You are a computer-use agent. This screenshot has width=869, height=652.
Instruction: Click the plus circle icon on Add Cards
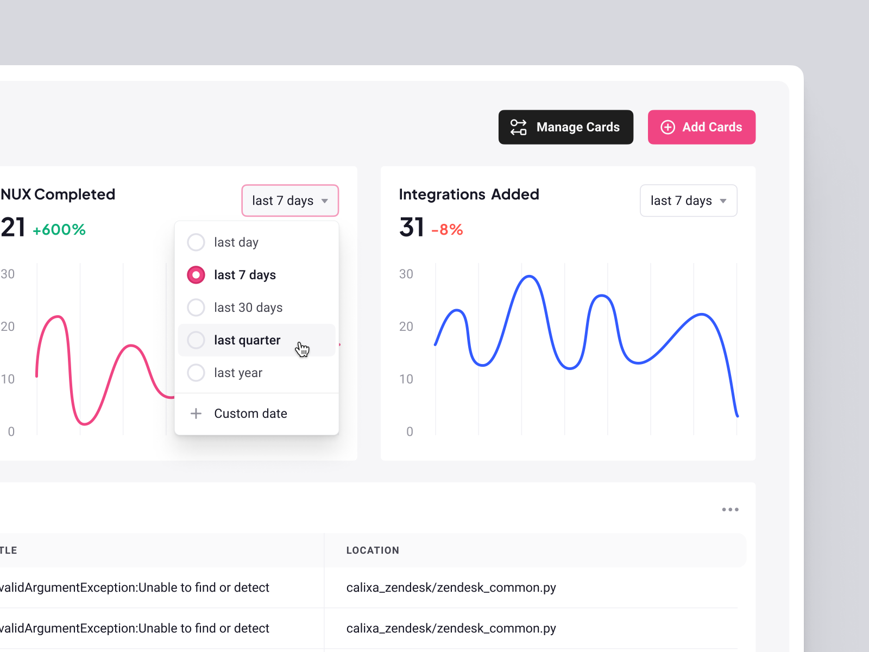(x=668, y=127)
